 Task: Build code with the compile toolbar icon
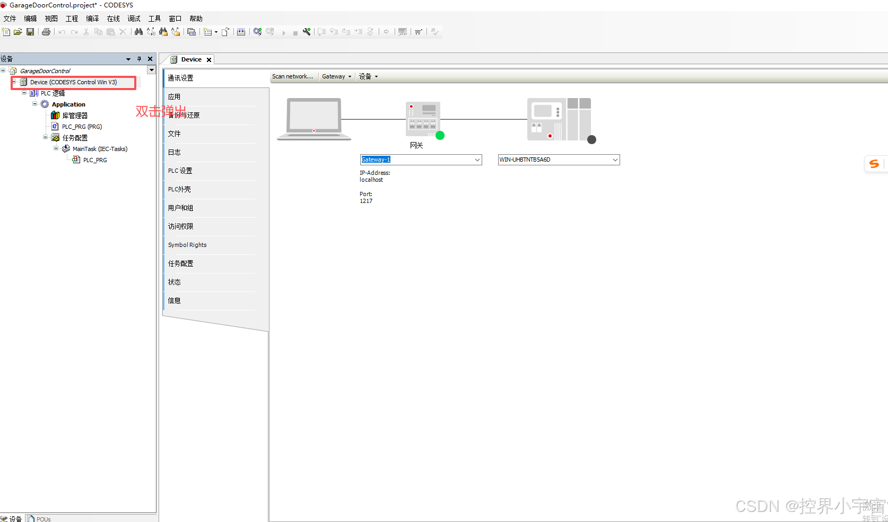click(241, 32)
